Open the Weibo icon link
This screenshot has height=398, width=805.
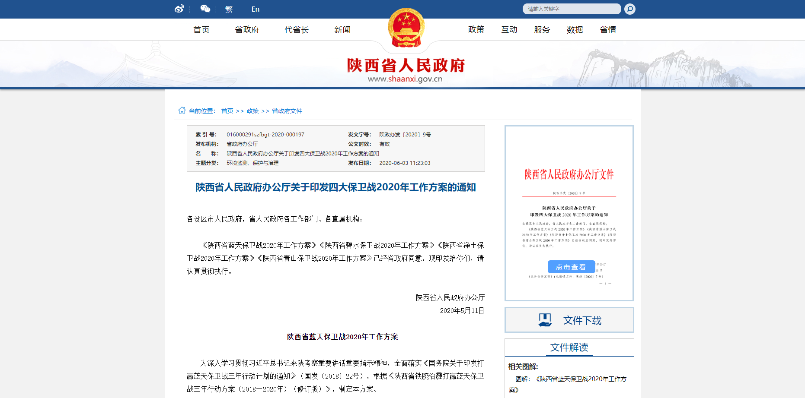[x=179, y=9]
